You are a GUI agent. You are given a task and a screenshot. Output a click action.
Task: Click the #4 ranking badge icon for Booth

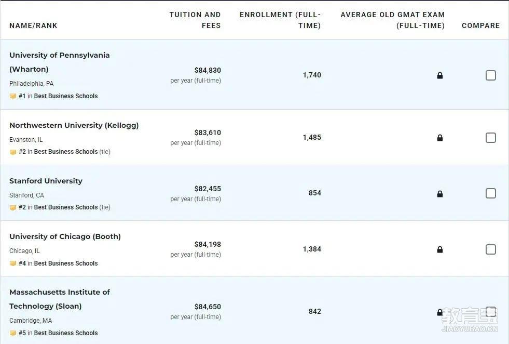13,263
